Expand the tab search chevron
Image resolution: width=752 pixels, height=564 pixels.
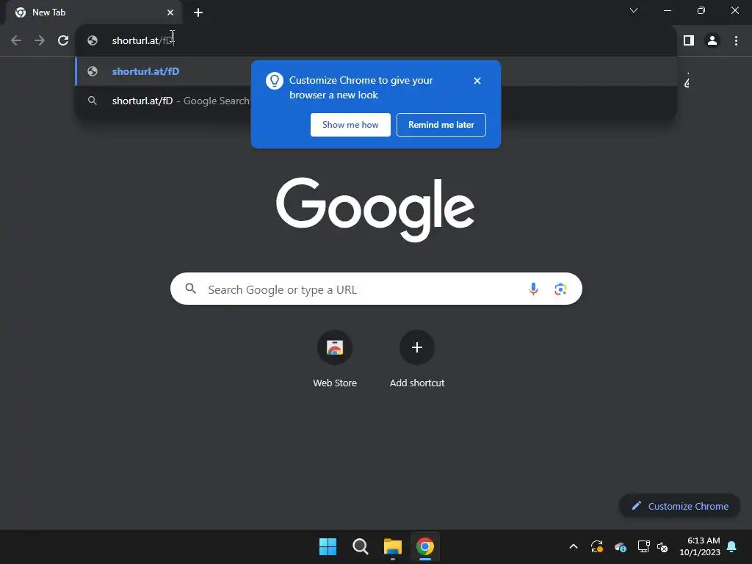pos(634,10)
